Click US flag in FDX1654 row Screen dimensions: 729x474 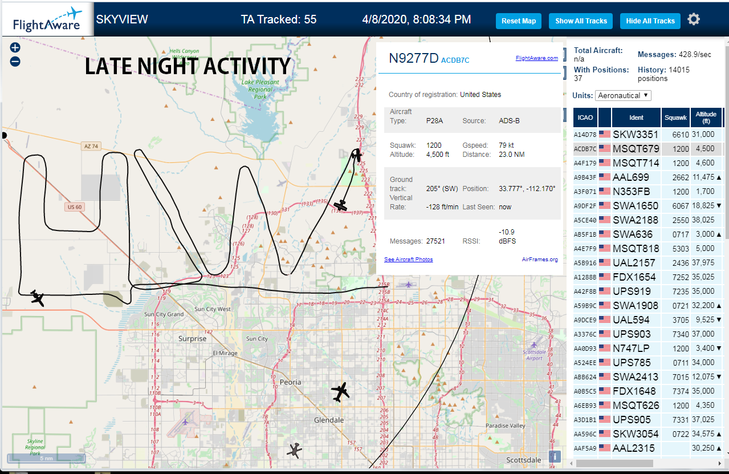tap(605, 277)
